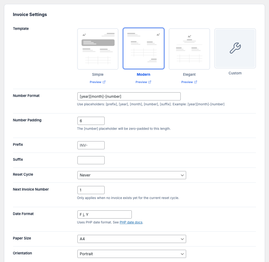
Task: Select the Custom template wrench icon
Action: tap(235, 48)
